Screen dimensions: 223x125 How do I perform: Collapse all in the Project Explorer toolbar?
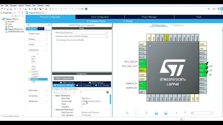(x=13, y=16)
